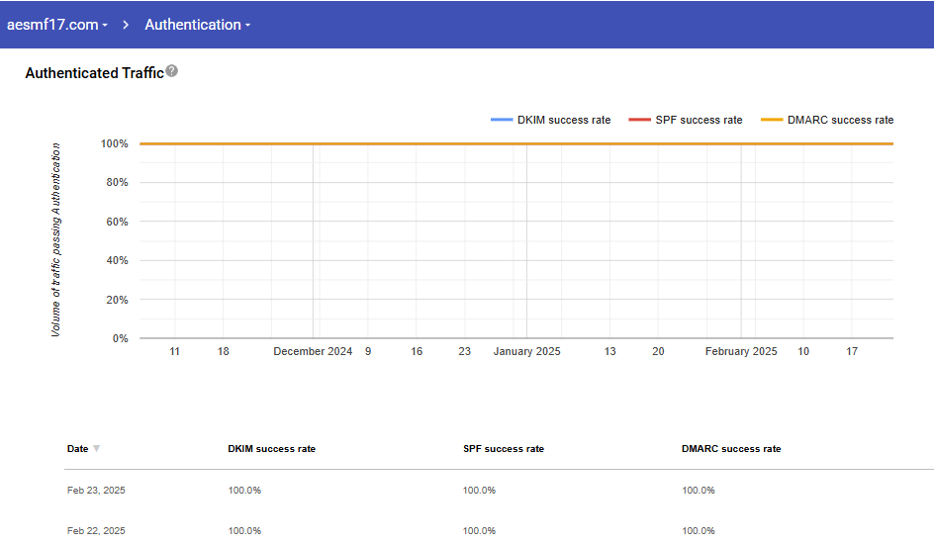This screenshot has width=934, height=545.
Task: Expand the Authentication dashboard dropdown
Action: tap(197, 25)
